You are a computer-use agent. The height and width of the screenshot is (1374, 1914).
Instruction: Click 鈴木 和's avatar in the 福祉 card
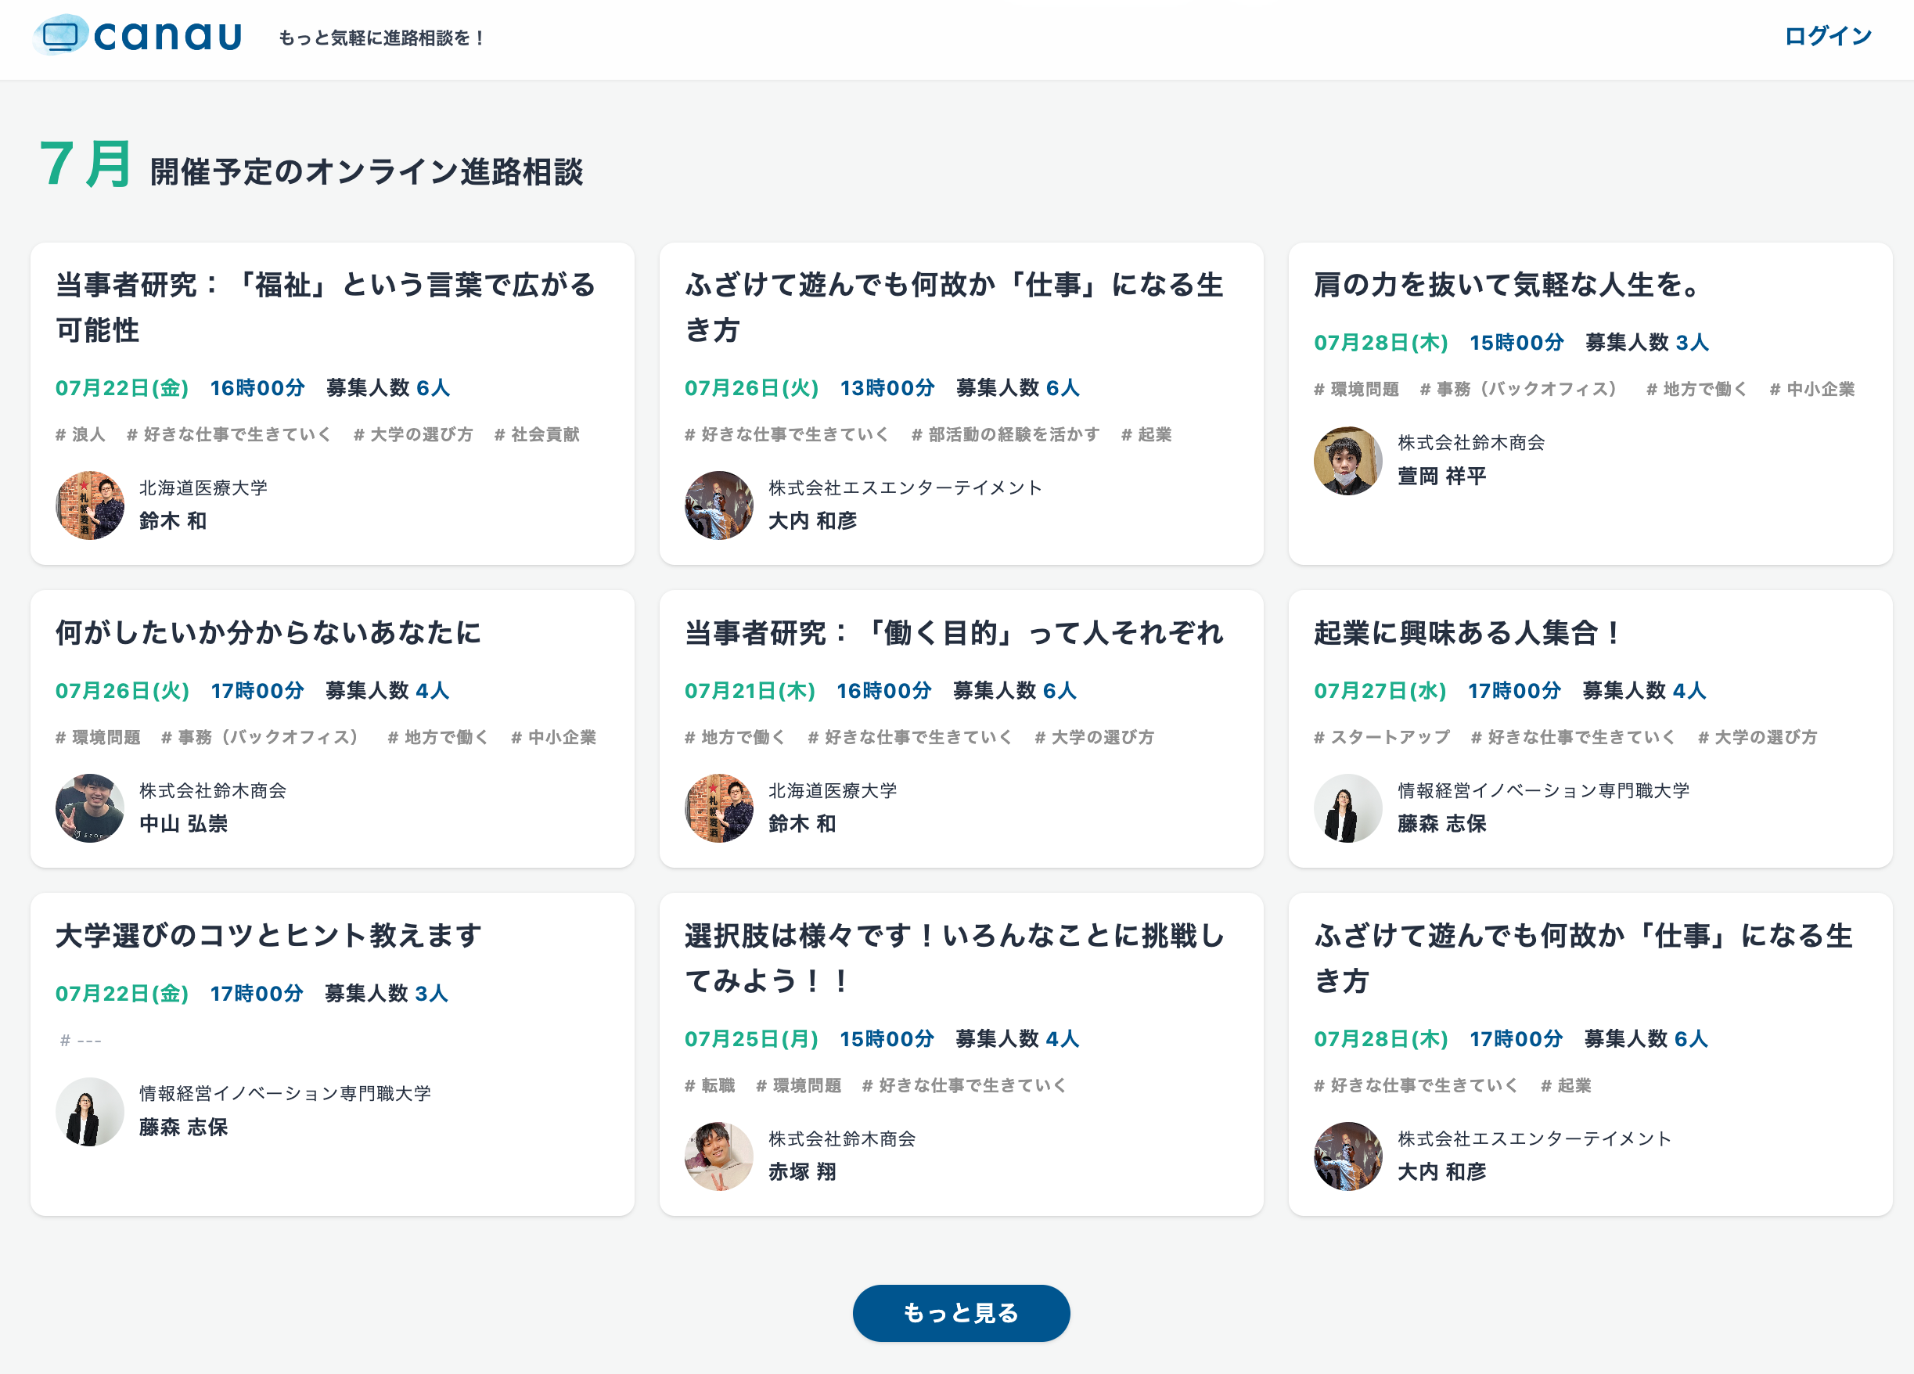pos(89,505)
